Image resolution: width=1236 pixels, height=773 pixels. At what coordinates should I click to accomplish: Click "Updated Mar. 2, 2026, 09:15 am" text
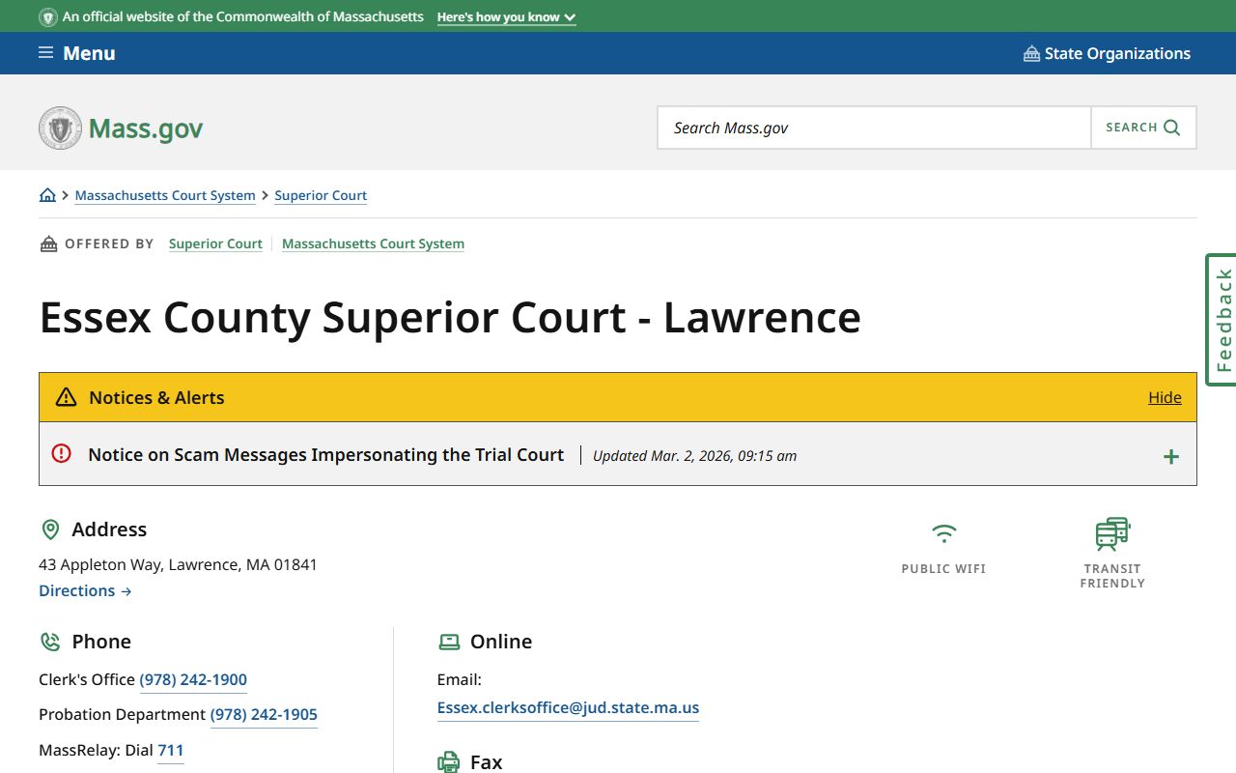click(x=694, y=456)
